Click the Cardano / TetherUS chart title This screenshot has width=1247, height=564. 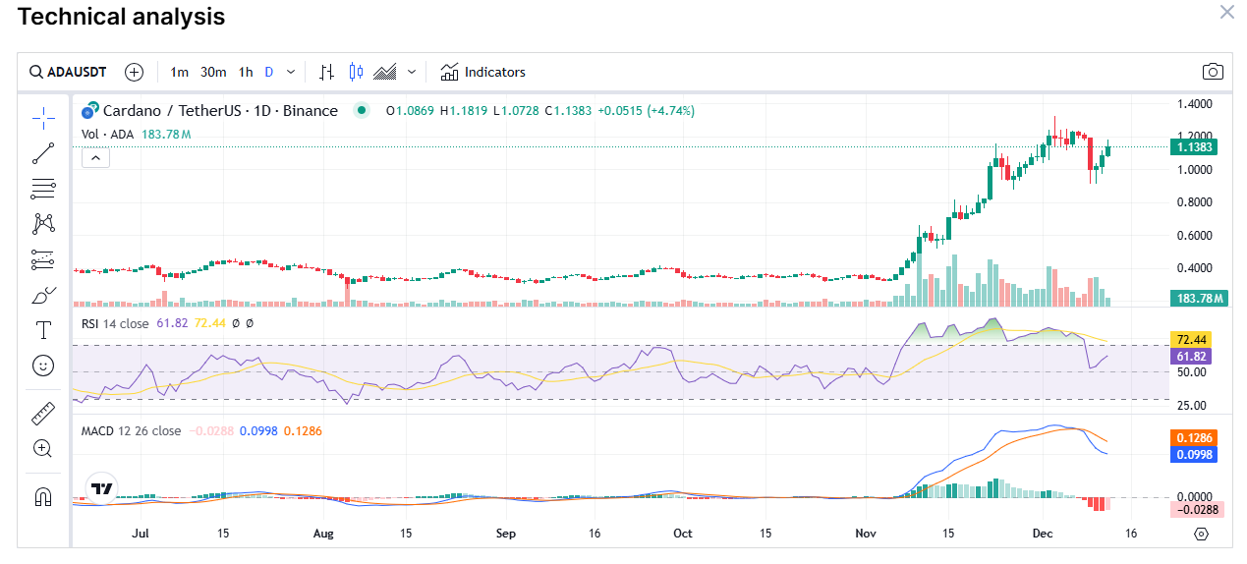tap(220, 111)
